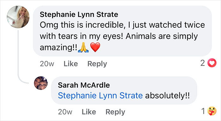Click the red heart emoji in comment

click(95, 47)
